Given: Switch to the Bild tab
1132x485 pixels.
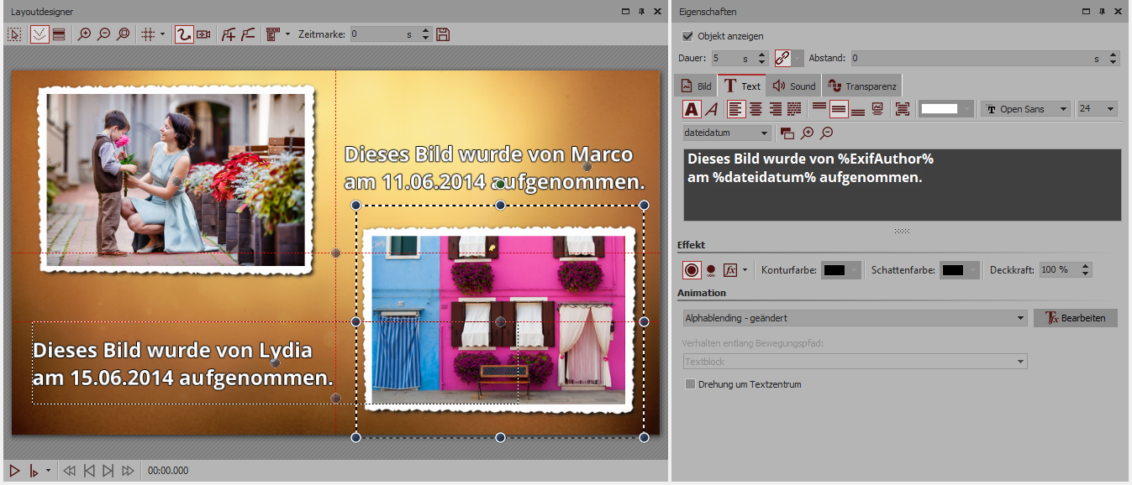Looking at the screenshot, I should pyautogui.click(x=696, y=86).
